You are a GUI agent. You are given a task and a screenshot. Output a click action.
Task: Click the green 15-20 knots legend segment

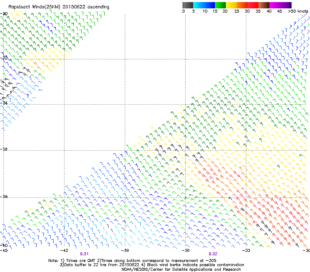(220, 5)
